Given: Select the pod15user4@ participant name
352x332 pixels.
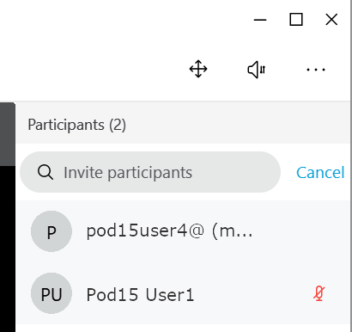Looking at the screenshot, I should [170, 231].
